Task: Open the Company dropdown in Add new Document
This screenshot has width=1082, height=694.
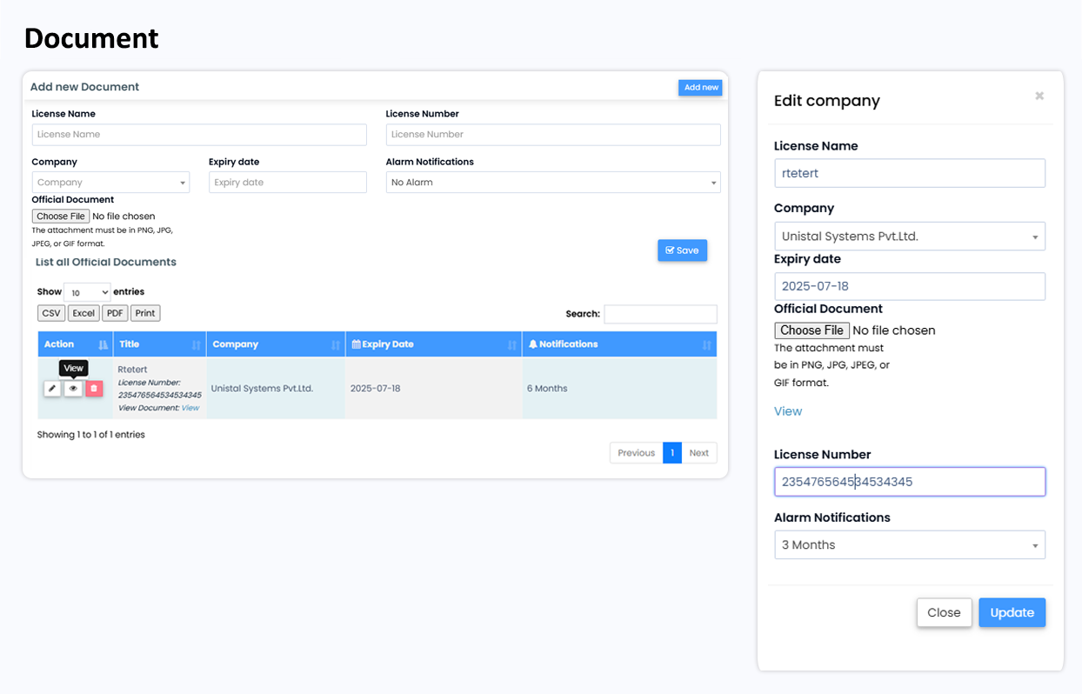Action: [110, 183]
